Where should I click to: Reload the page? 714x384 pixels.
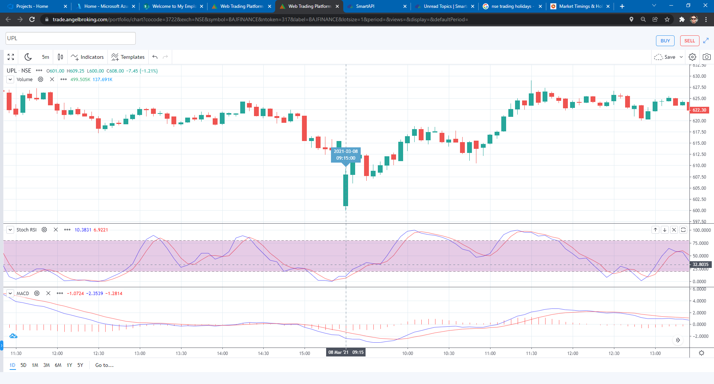coord(32,19)
